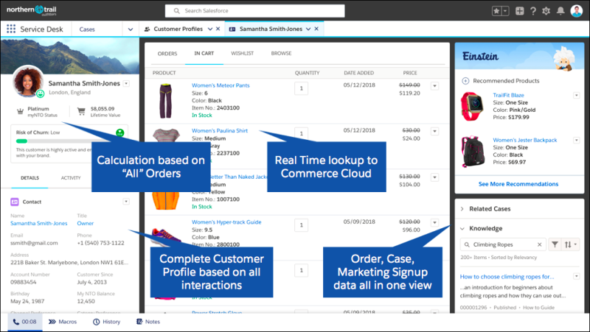590x332 pixels.
Task: Open Women's Paulina Shirt product link
Action: [x=220, y=131]
